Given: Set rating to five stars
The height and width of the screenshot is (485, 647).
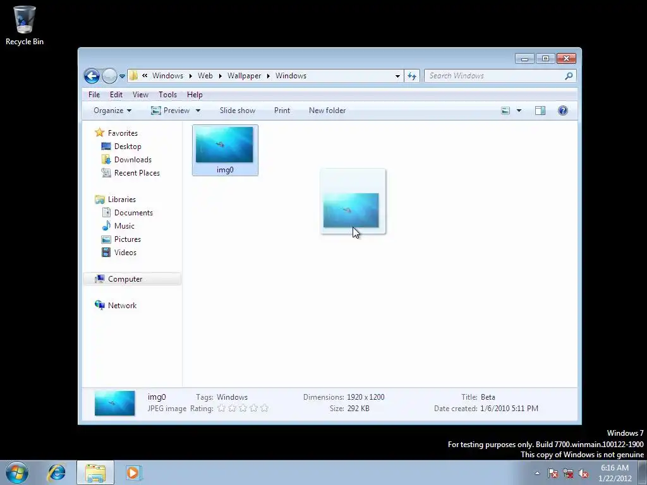Looking at the screenshot, I should 265,409.
